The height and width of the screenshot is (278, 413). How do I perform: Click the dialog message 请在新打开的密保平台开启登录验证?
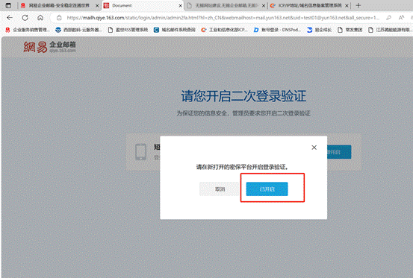click(x=242, y=167)
